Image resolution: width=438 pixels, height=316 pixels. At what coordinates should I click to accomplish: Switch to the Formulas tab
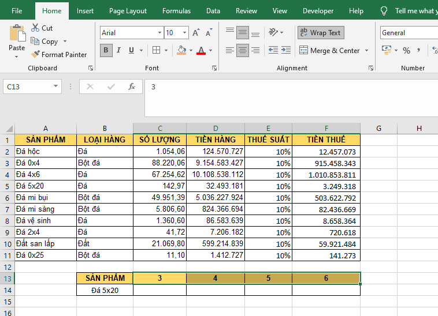pyautogui.click(x=176, y=11)
